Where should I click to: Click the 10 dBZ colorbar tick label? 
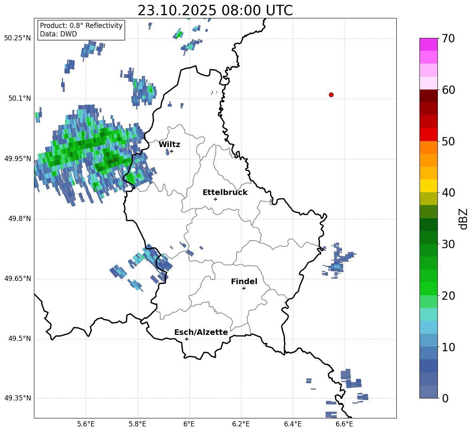(448, 347)
